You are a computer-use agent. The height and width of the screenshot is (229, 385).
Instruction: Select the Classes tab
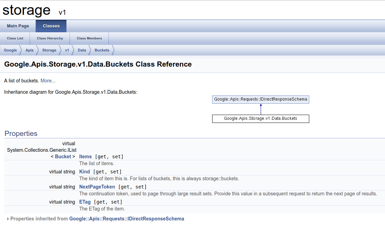[x=51, y=26]
